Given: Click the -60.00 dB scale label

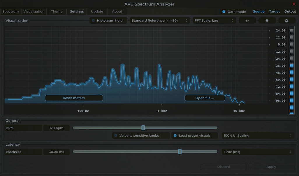Looking at the screenshot, I should click(x=280, y=80).
